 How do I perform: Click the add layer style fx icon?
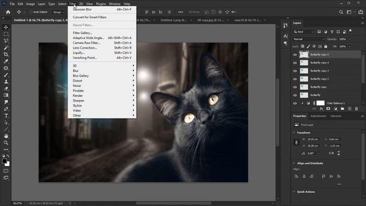(321, 109)
